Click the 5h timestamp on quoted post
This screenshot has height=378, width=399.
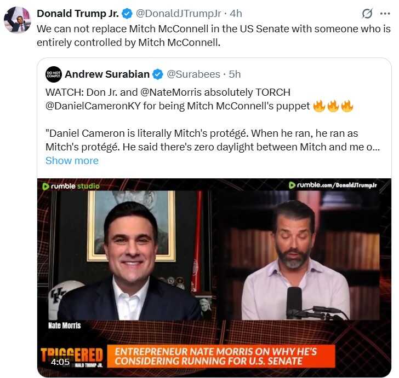click(234, 74)
